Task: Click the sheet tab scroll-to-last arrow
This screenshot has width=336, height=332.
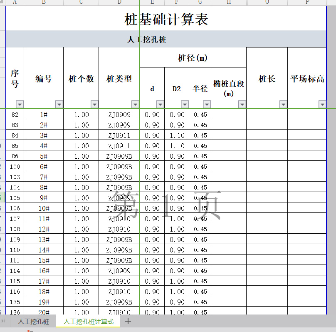Action: coord(4,321)
